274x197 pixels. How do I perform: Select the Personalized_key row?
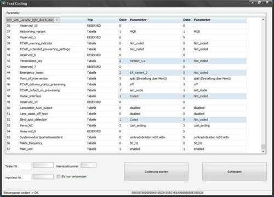[x=126, y=61]
